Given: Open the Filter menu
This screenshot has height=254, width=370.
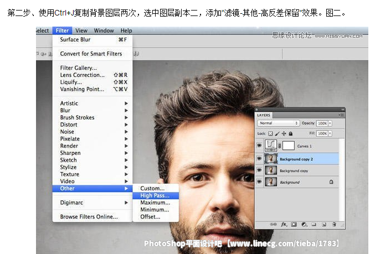Looking at the screenshot, I should (x=62, y=30).
